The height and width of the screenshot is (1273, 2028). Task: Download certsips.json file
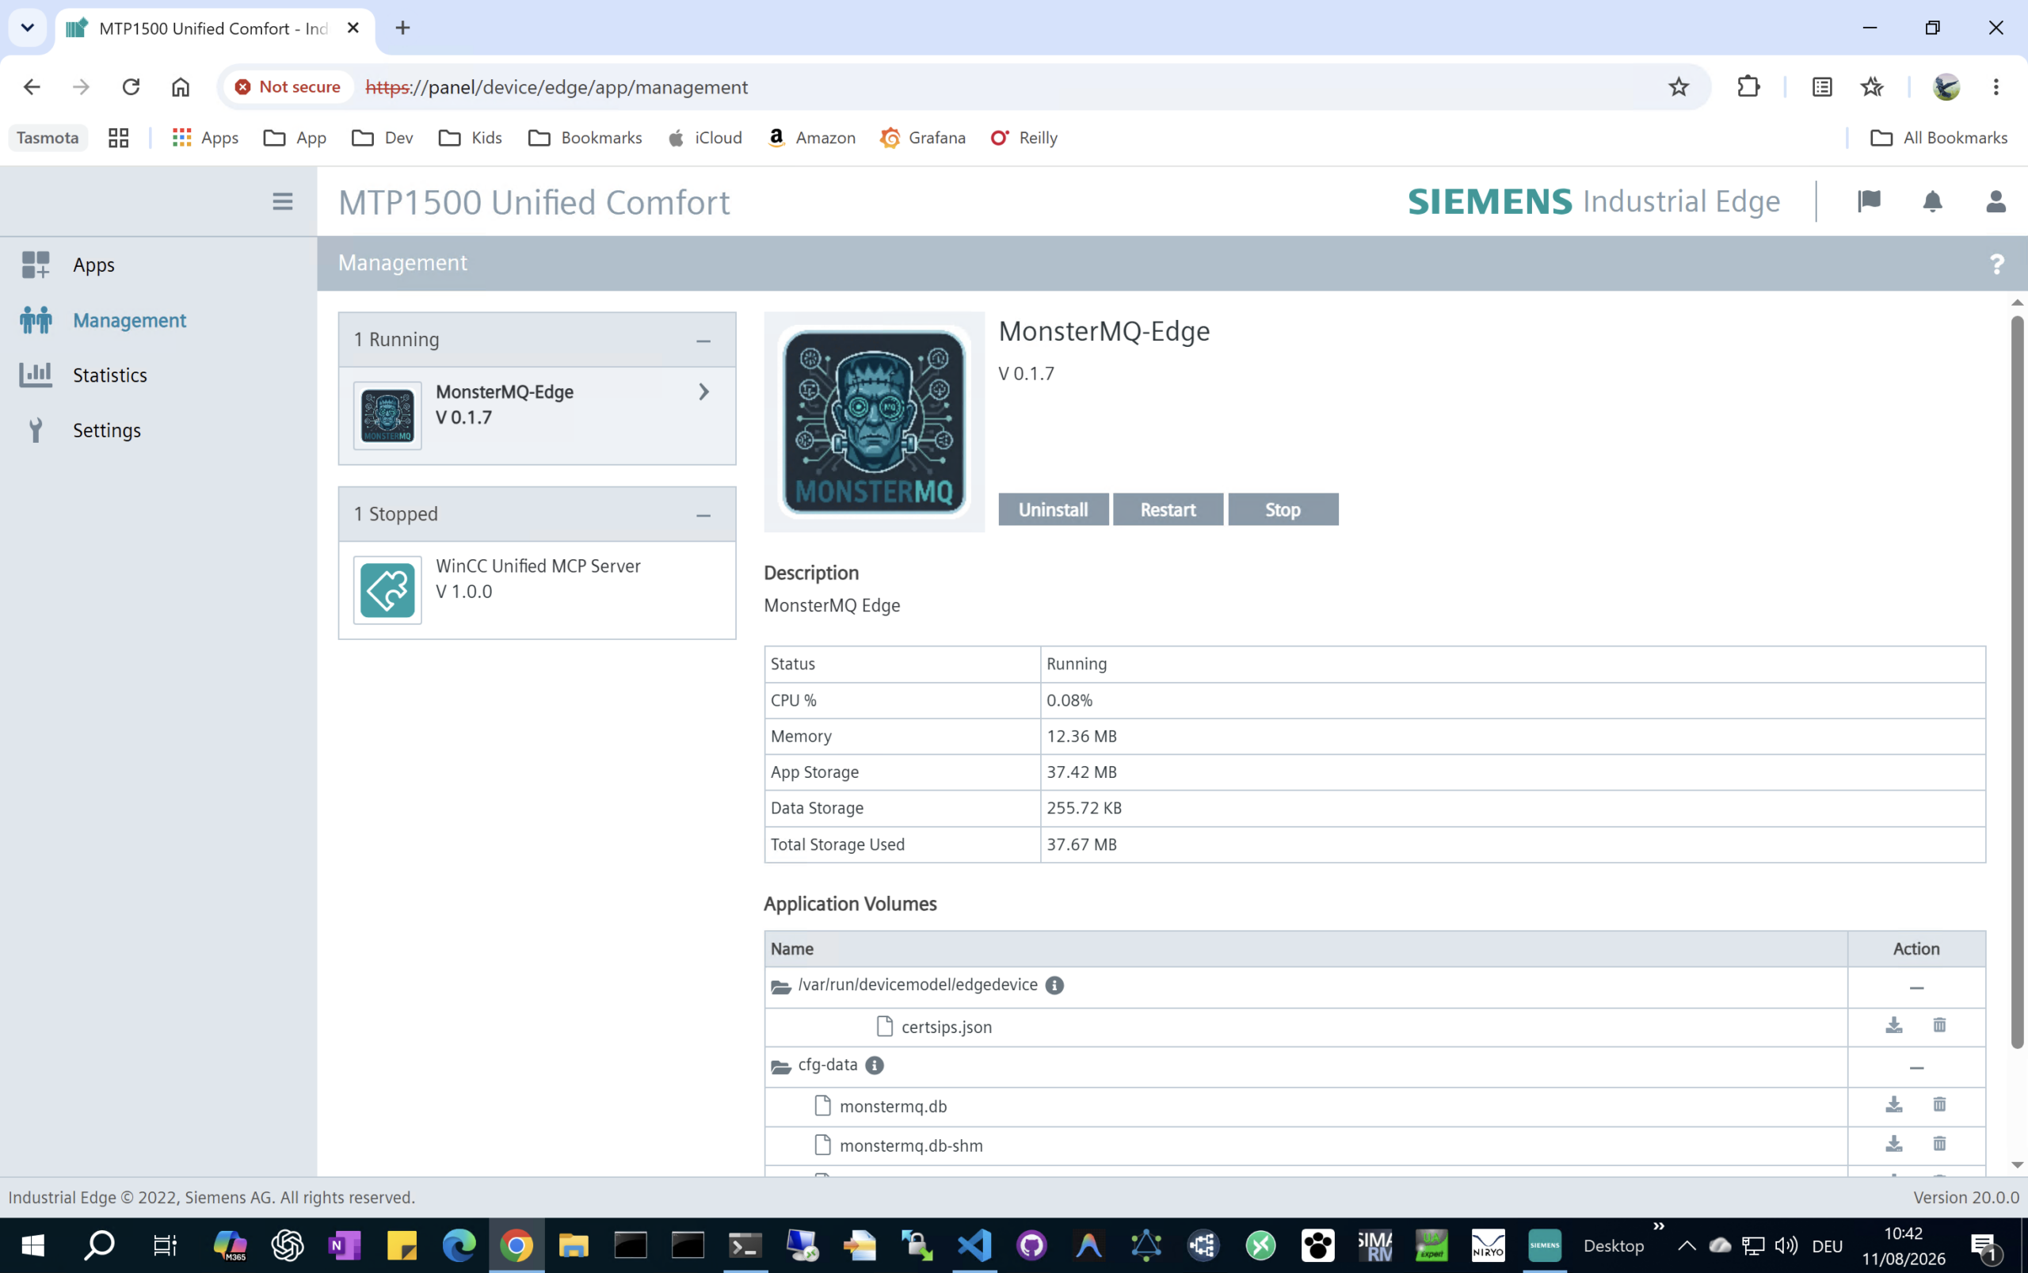(x=1893, y=1024)
